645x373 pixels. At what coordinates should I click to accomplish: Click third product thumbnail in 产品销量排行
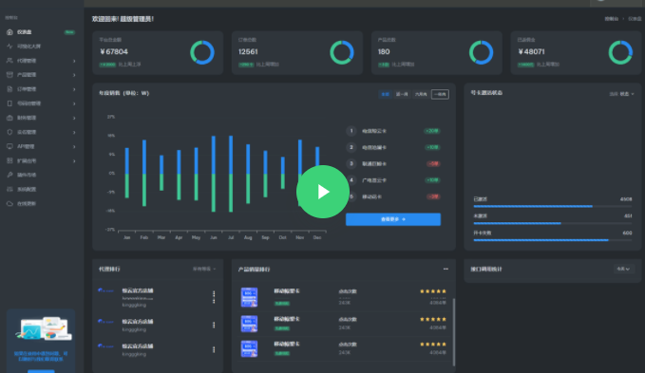(x=249, y=348)
